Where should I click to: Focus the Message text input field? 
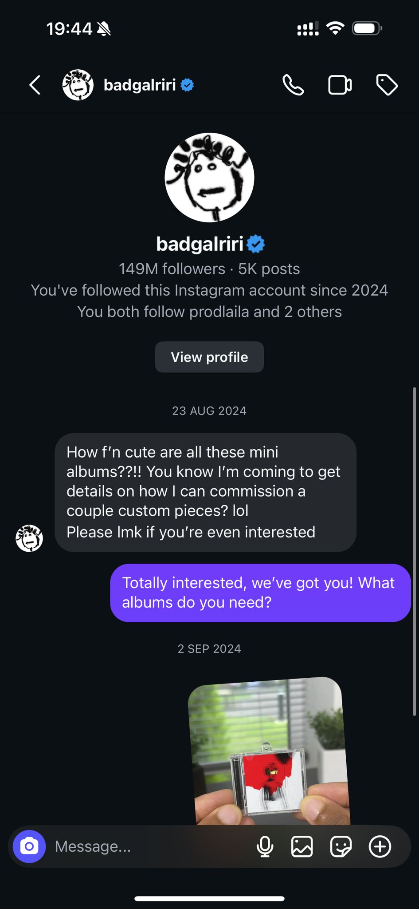click(146, 846)
